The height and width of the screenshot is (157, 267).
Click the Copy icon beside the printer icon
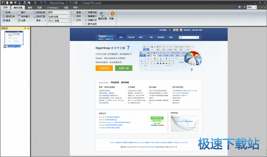29,2
